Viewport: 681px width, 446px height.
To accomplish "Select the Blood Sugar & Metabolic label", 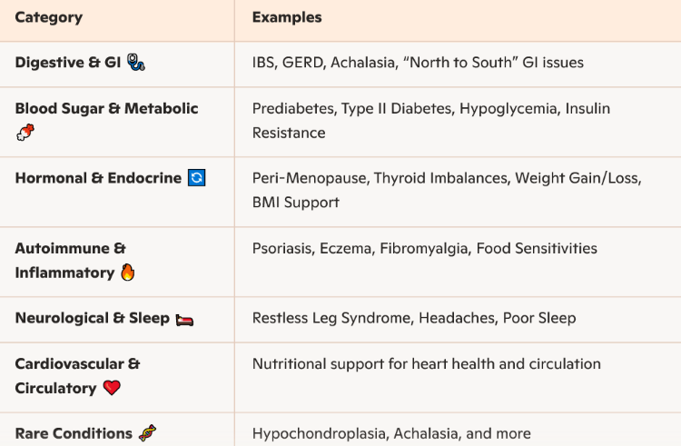I will [106, 108].
